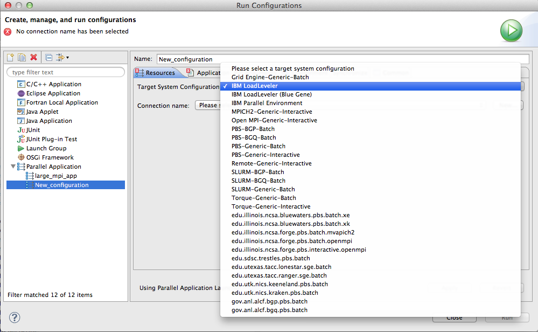Switch to the Application tab
538x332 pixels.
pos(203,72)
